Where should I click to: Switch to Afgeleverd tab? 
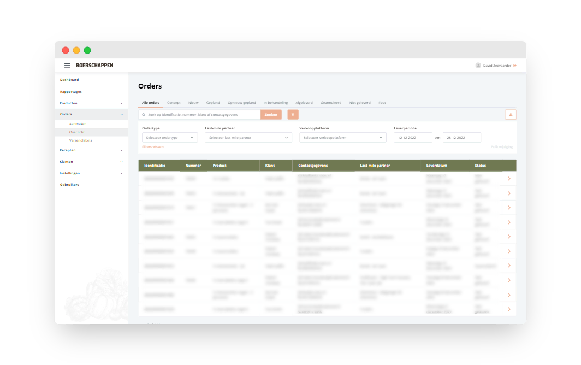click(304, 103)
